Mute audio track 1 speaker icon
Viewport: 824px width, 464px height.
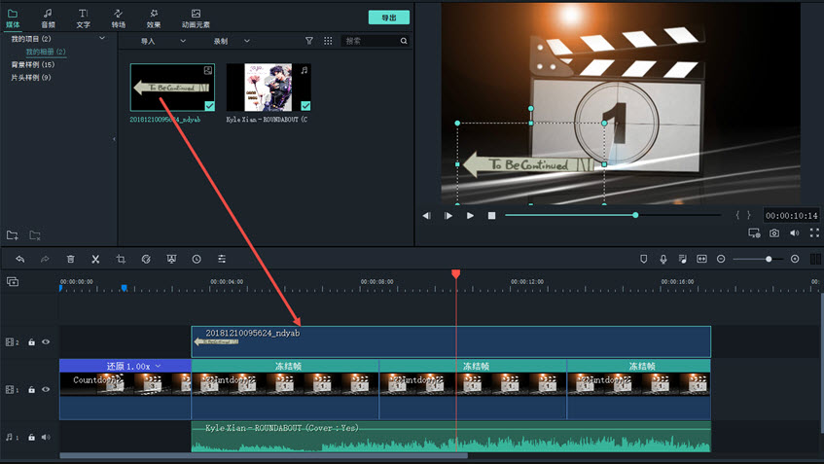pyautogui.click(x=46, y=438)
